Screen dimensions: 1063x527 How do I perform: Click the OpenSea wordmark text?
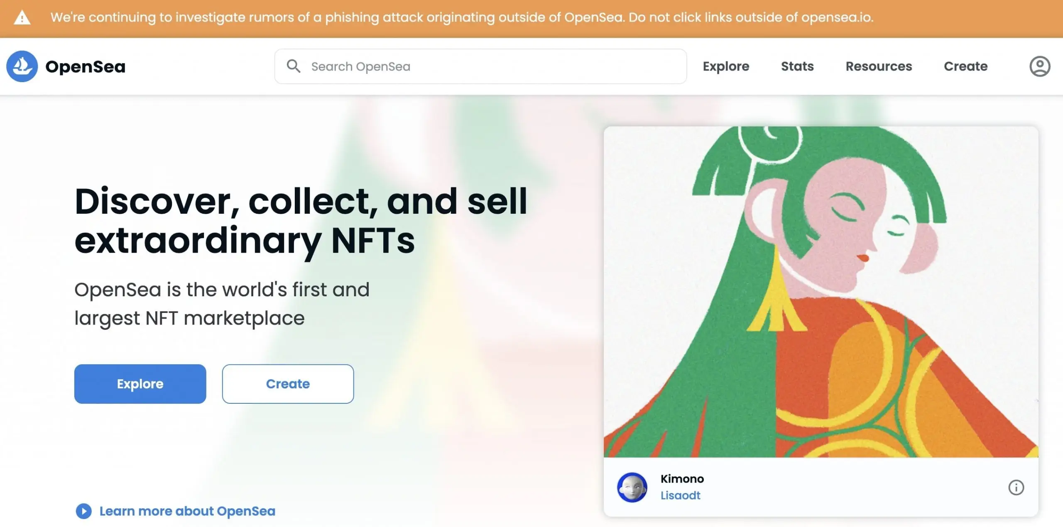[x=85, y=67]
